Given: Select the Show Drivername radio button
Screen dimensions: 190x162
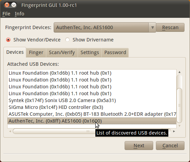Looking at the screenshot, I should (x=67, y=40).
